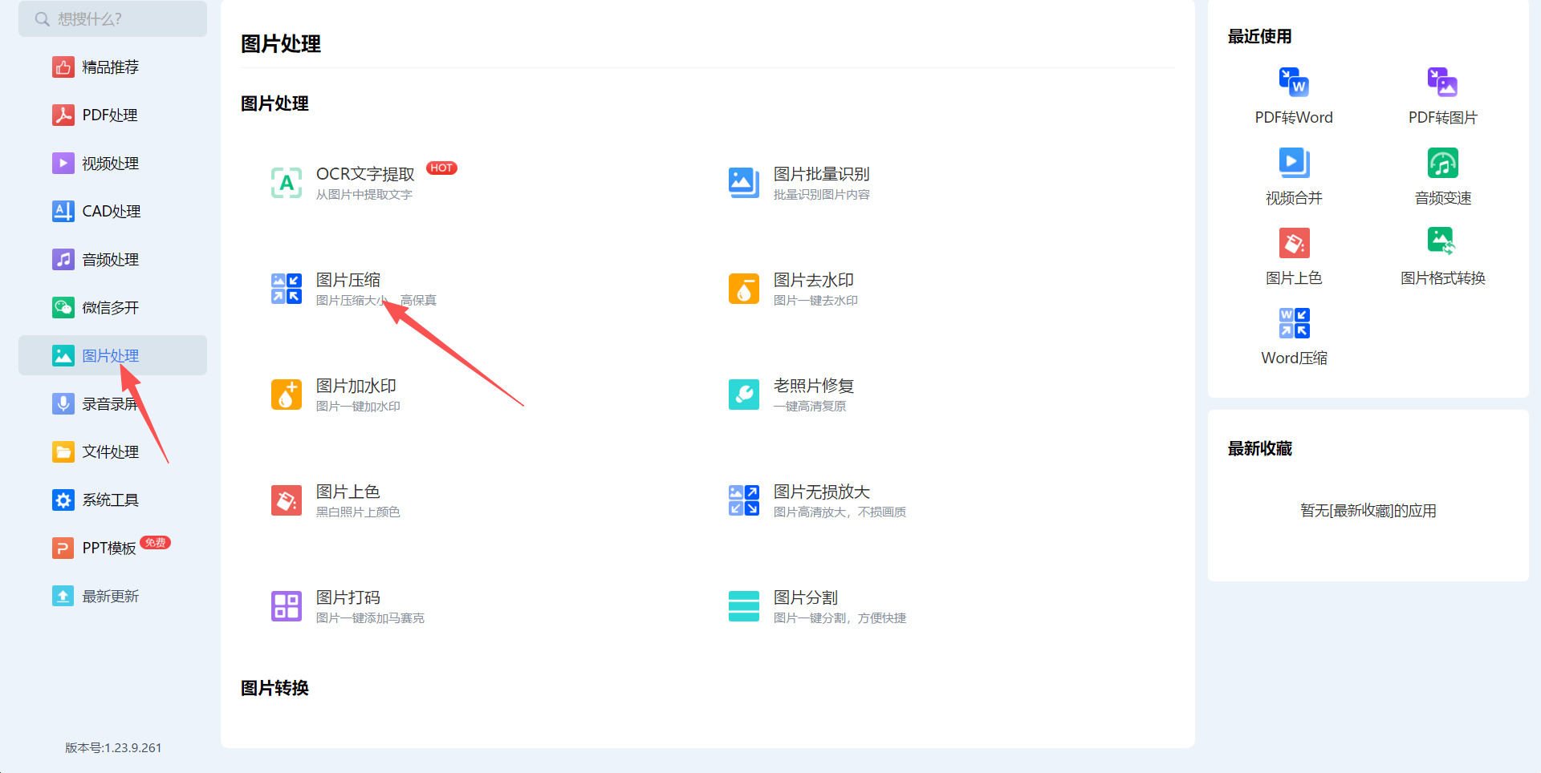
Task: Click the '暂无[最新收藏]的应用' message
Action: (1368, 511)
